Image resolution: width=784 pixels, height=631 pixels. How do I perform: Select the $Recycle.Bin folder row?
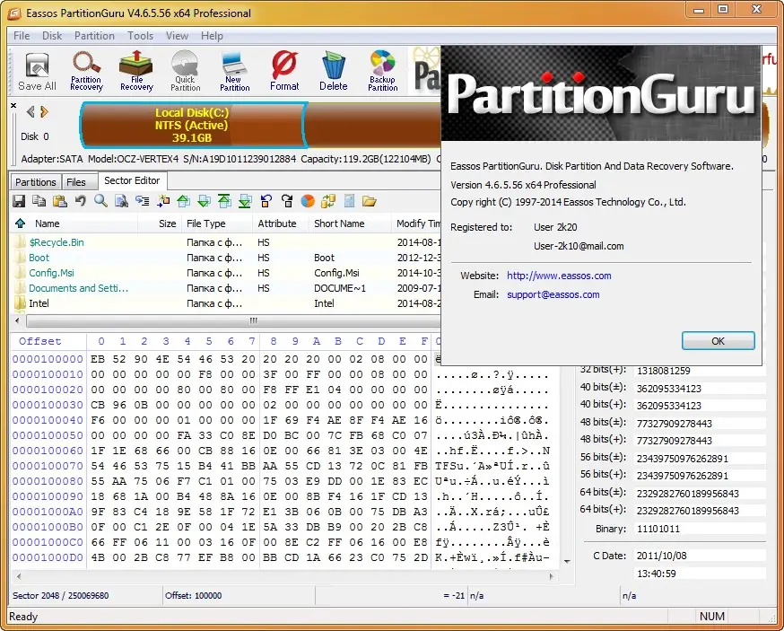click(225, 242)
